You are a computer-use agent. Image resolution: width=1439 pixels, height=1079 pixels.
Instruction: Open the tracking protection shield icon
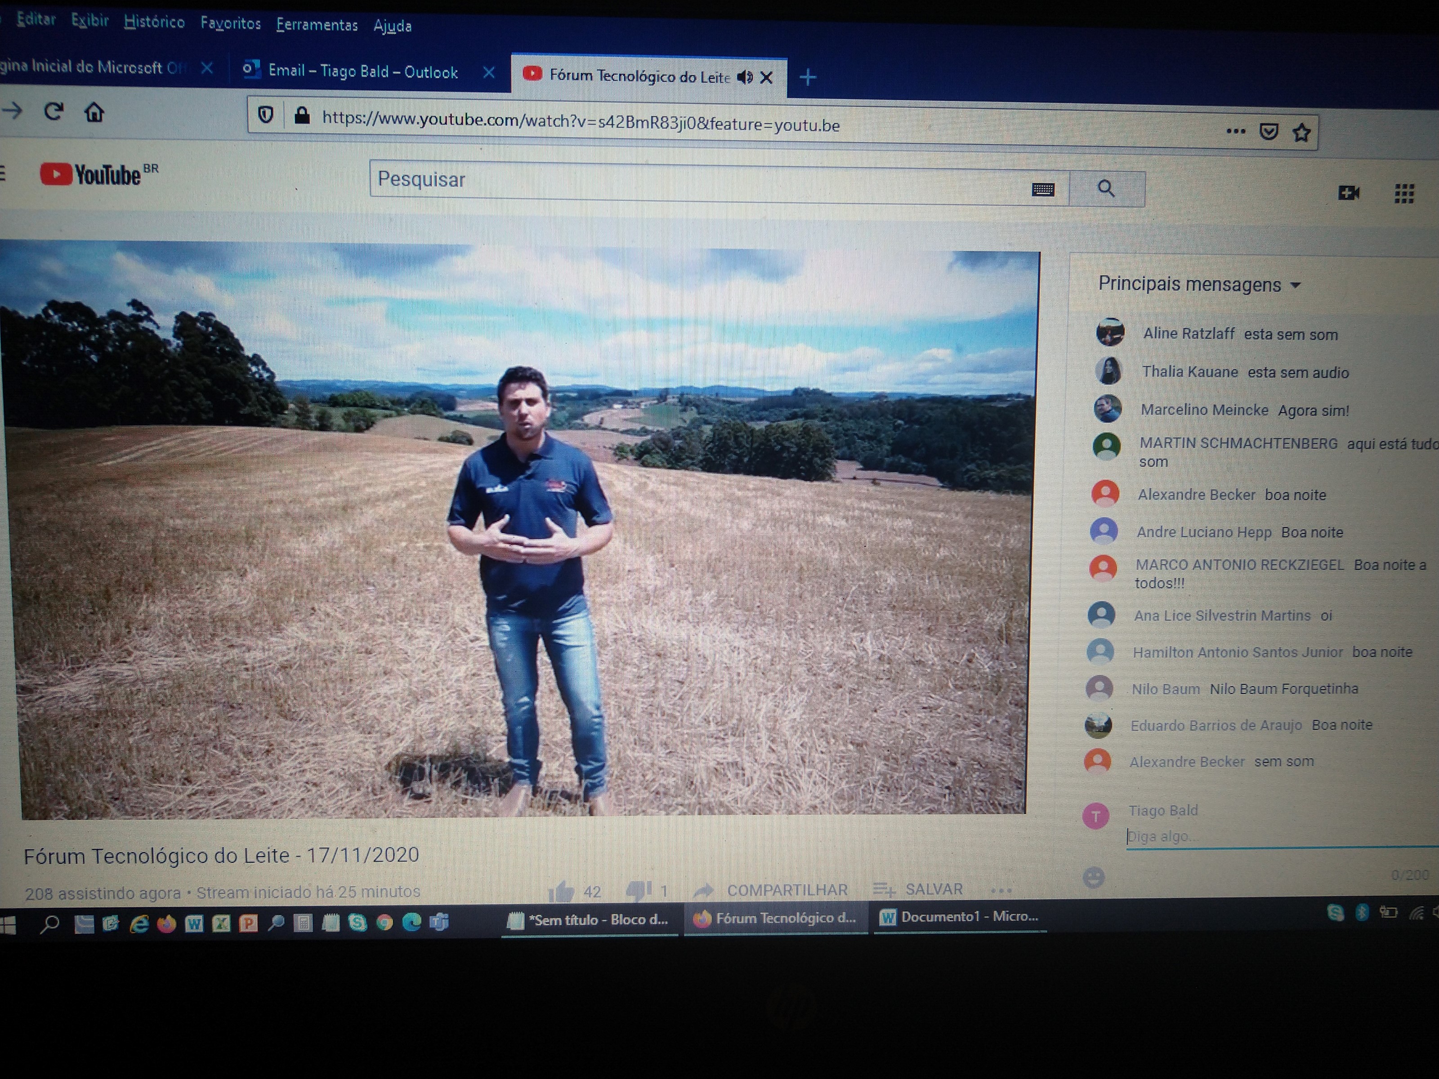click(x=265, y=115)
